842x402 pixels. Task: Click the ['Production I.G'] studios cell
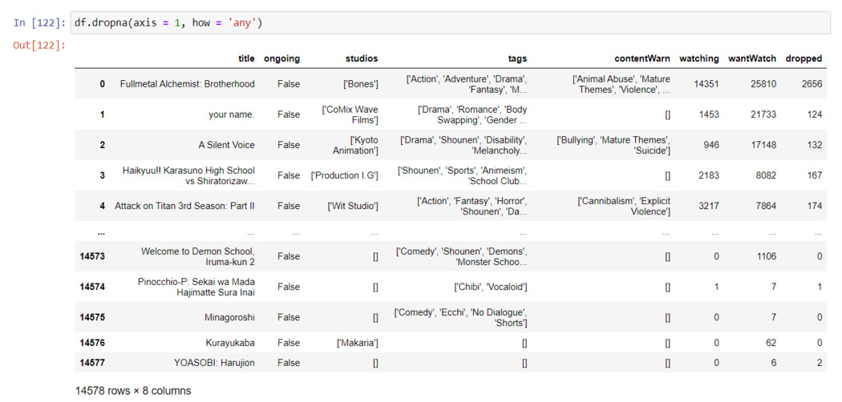point(345,175)
